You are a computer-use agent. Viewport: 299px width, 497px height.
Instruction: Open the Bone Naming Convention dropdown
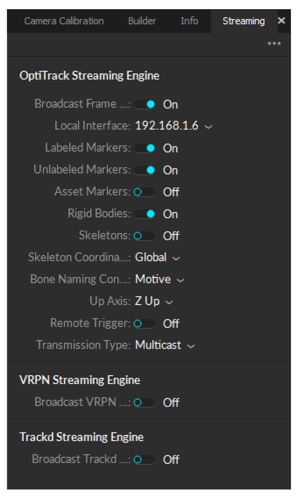(x=160, y=279)
